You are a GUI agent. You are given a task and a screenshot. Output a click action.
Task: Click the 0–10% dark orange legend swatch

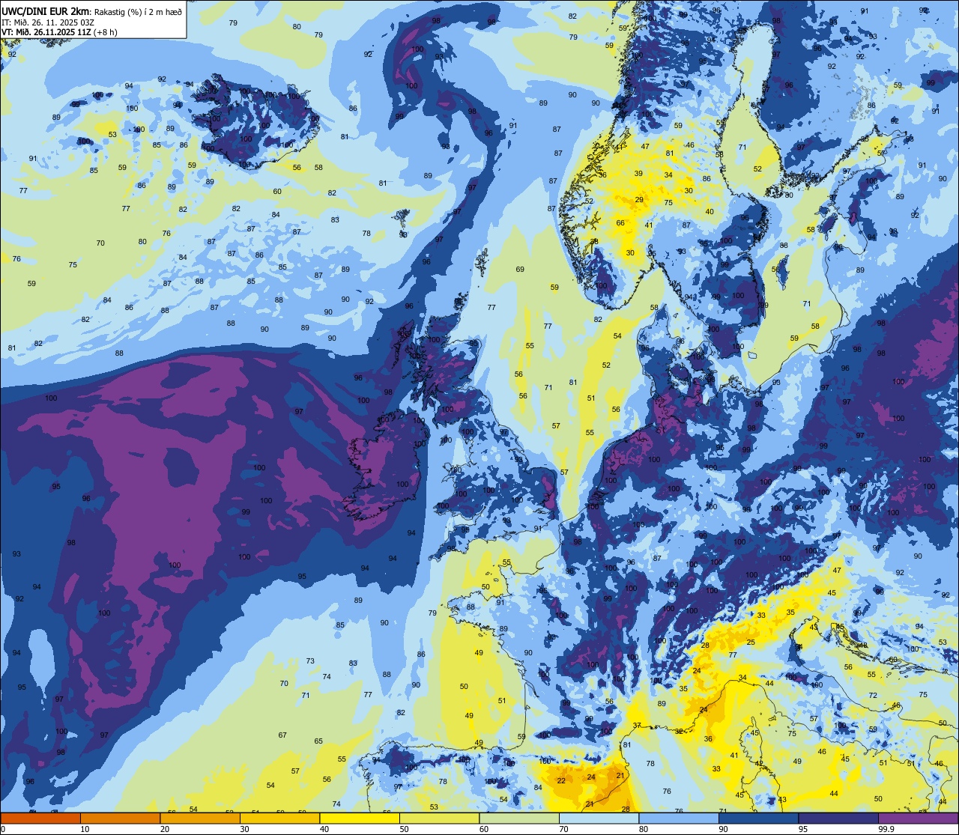[x=40, y=818]
